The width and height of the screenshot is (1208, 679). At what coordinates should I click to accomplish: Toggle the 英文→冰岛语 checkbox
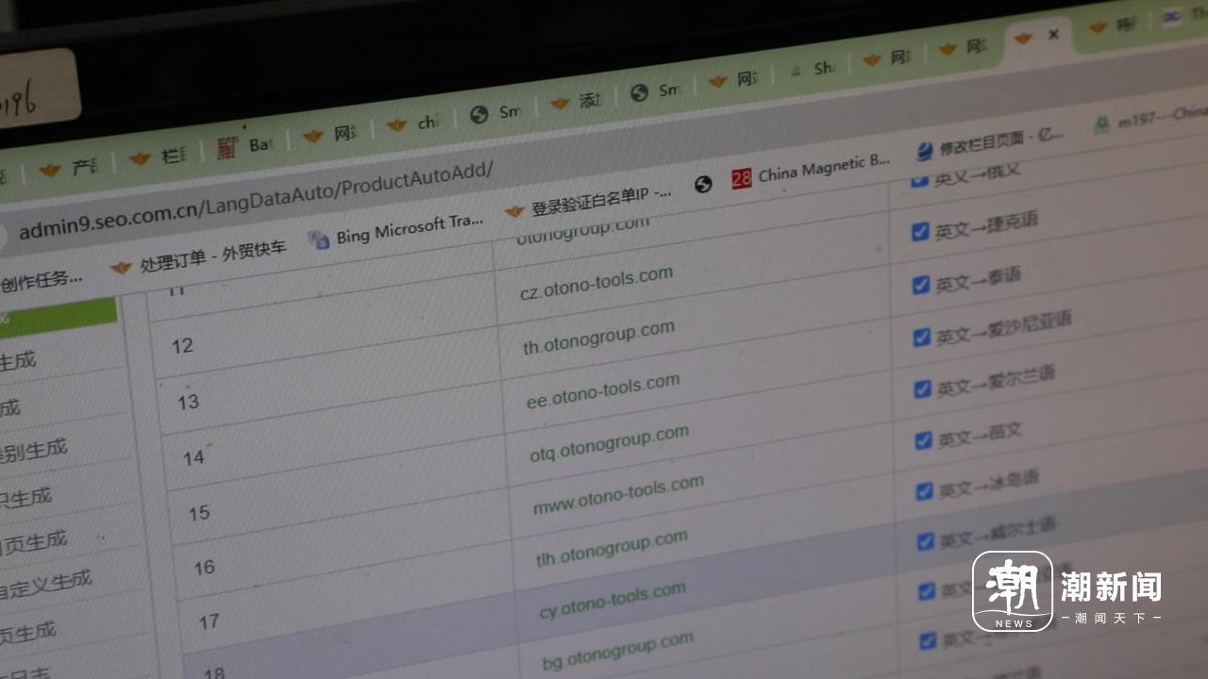pyautogui.click(x=925, y=491)
